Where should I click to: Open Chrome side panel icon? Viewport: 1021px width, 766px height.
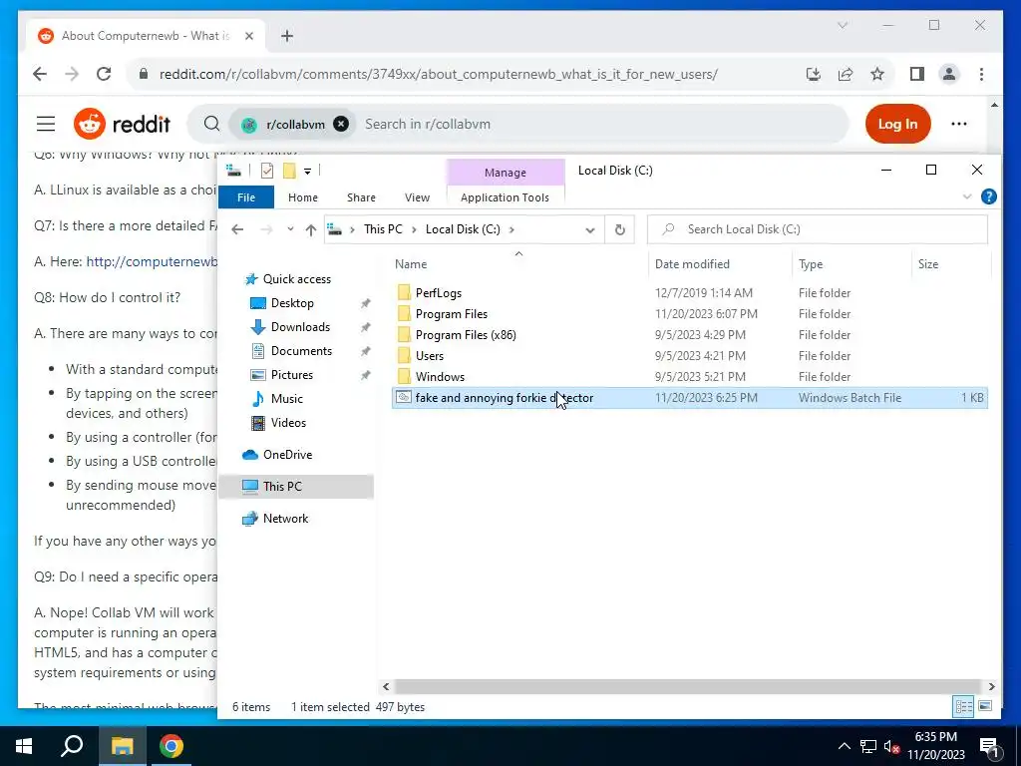tap(917, 74)
